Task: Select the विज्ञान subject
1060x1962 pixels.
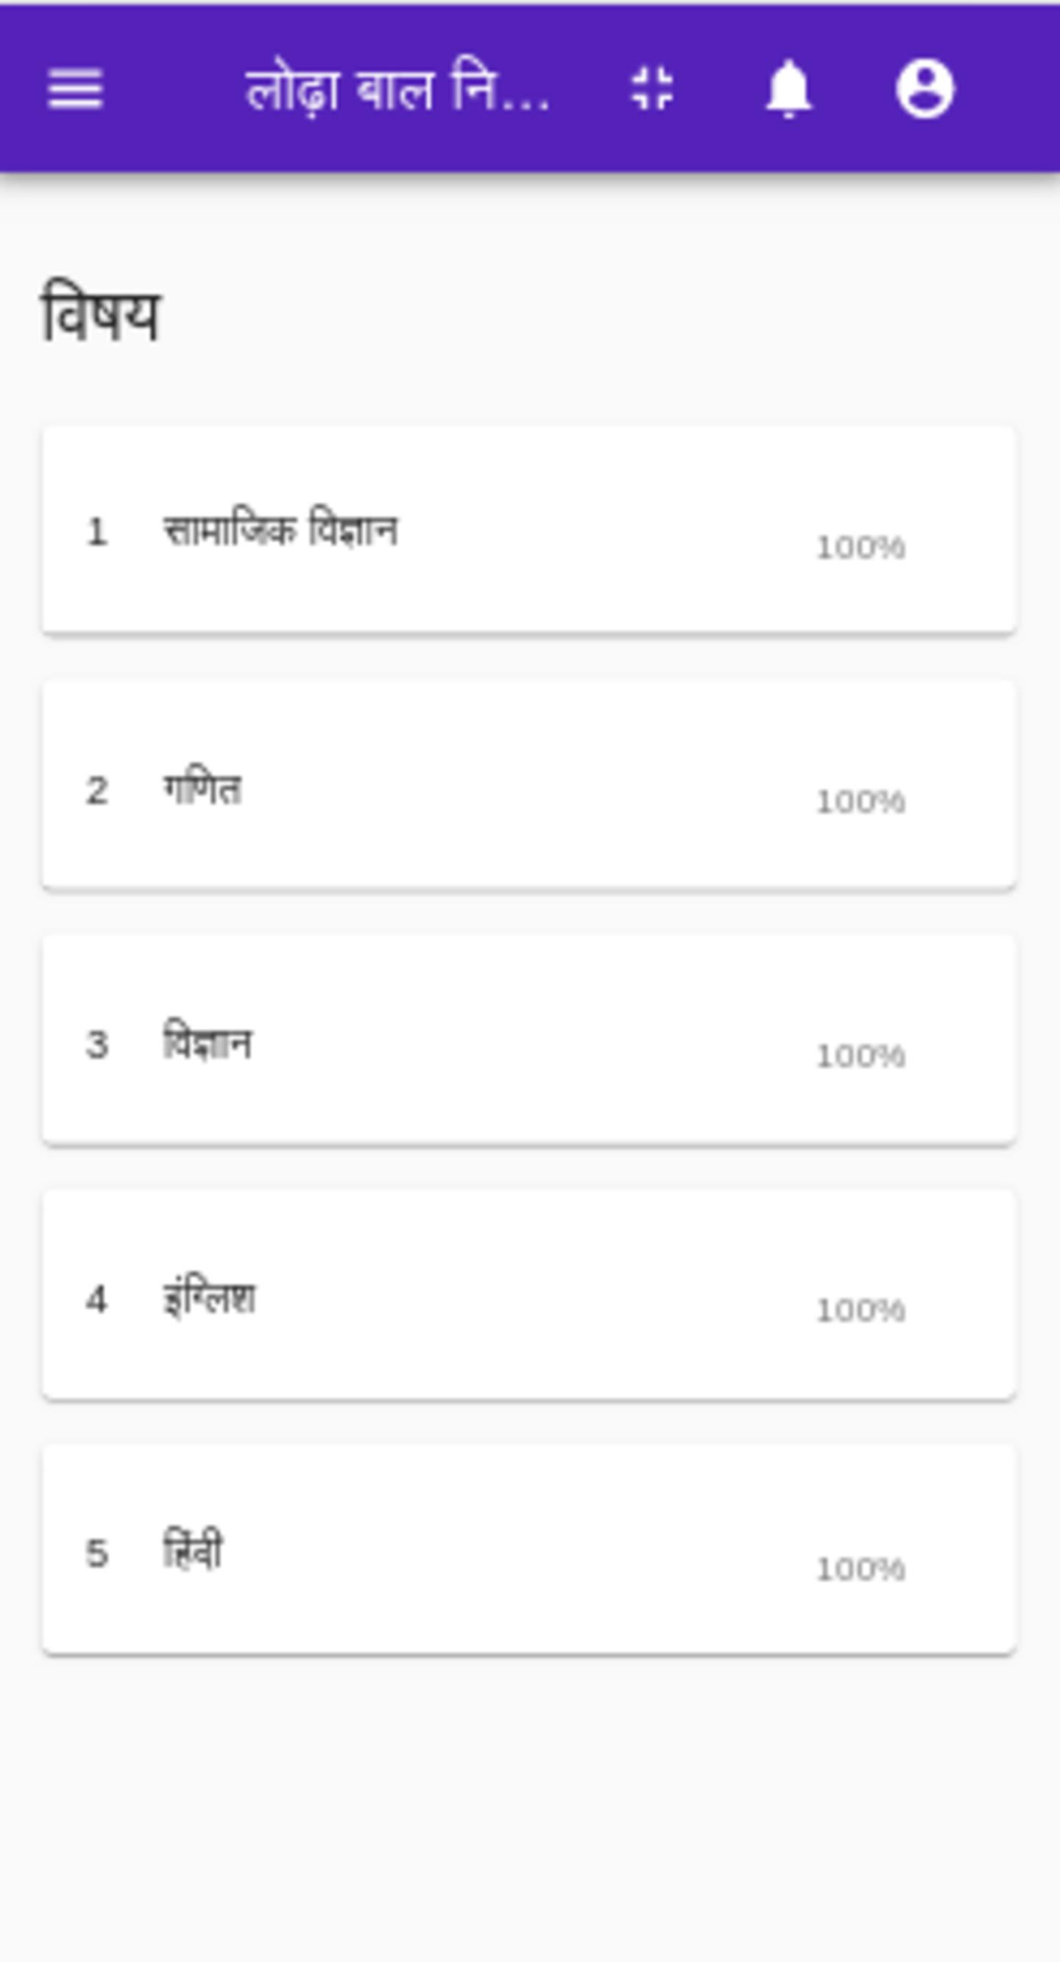Action: pos(529,1040)
